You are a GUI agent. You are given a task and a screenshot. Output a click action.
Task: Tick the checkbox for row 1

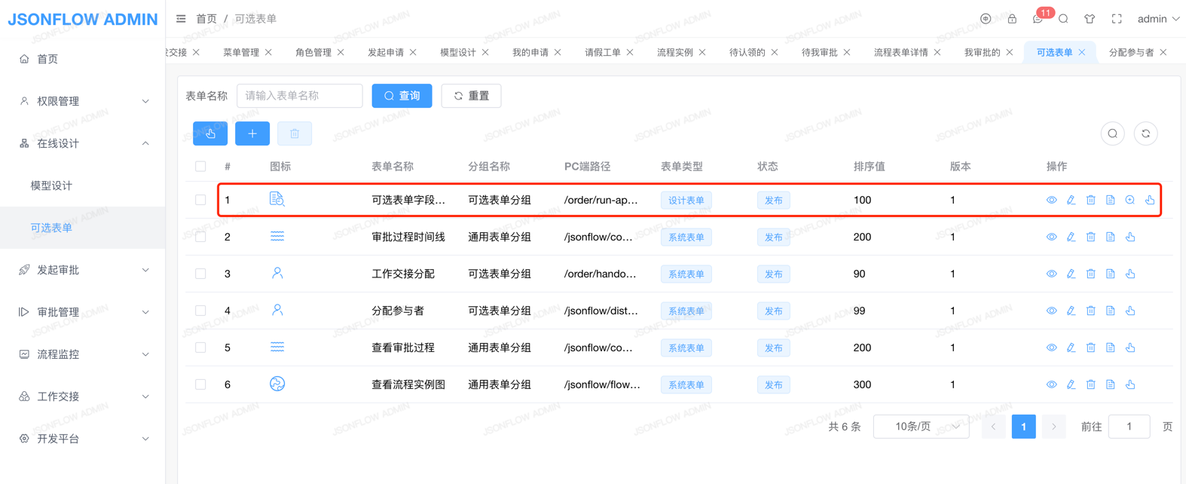pos(200,200)
